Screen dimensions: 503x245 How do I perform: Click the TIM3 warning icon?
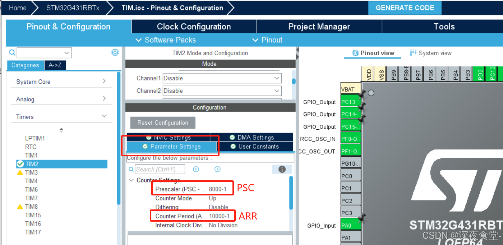[x=20, y=172]
